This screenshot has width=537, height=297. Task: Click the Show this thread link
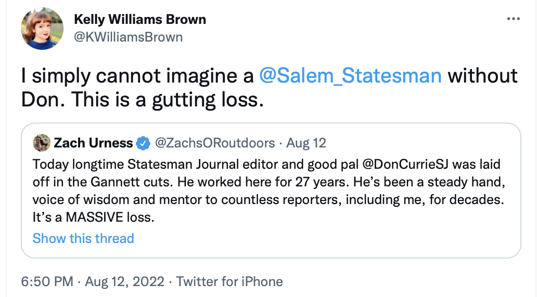(83, 238)
